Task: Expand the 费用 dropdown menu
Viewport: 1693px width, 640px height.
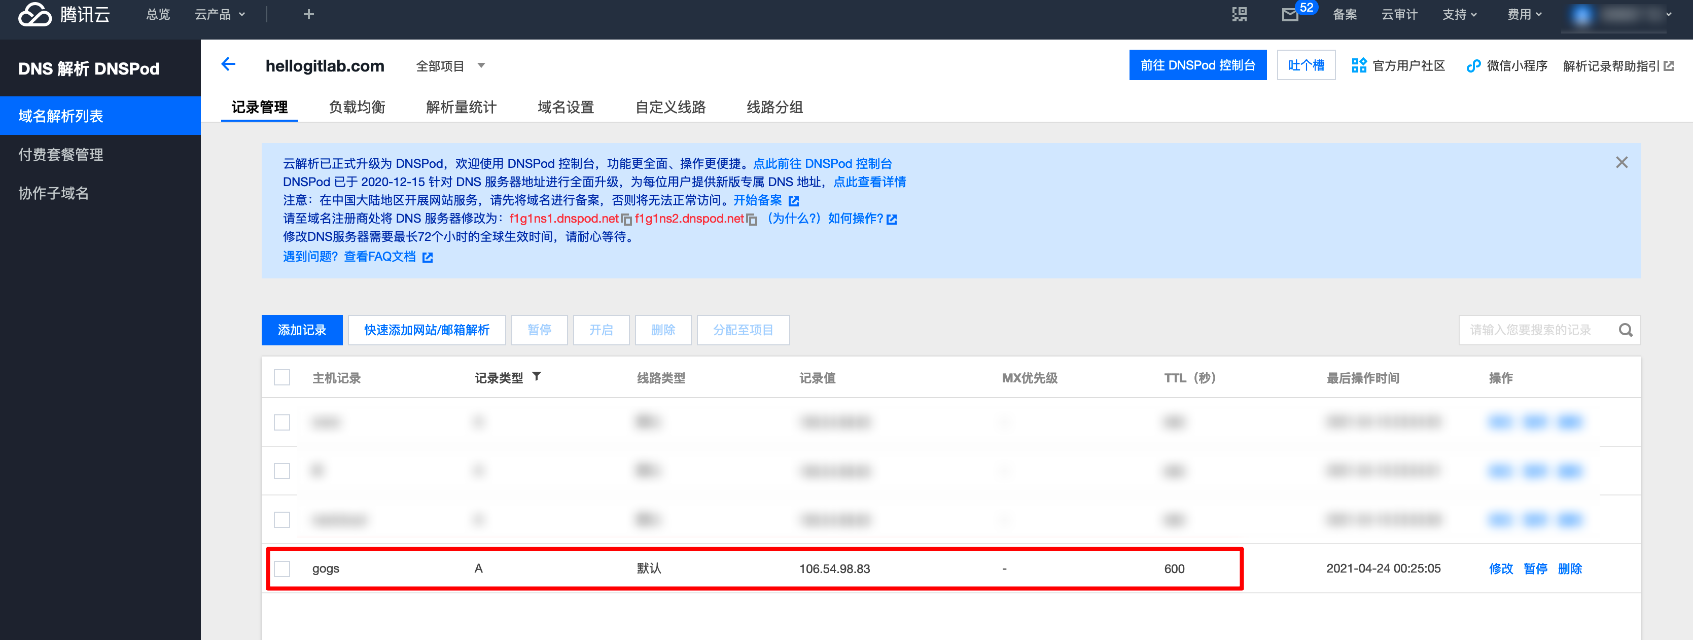Action: tap(1524, 15)
